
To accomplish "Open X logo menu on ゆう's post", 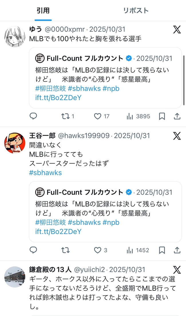I will click(x=177, y=29).
